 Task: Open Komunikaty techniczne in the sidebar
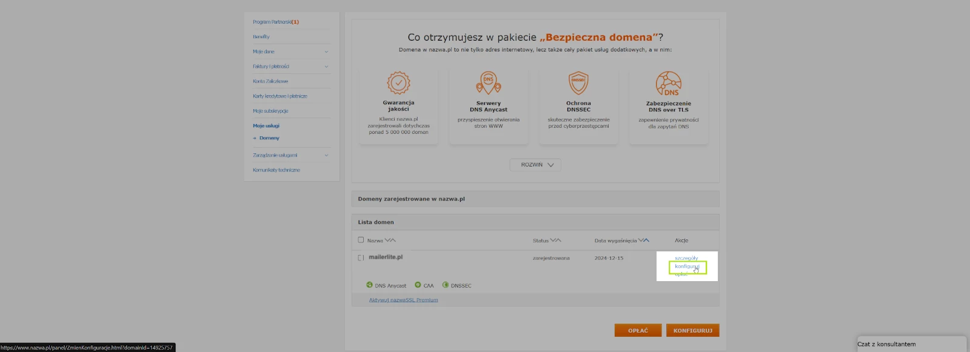(x=276, y=170)
